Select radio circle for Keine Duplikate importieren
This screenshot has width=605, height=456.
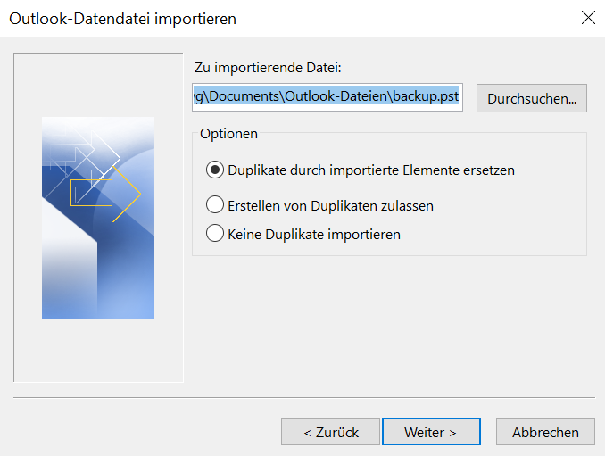point(214,234)
